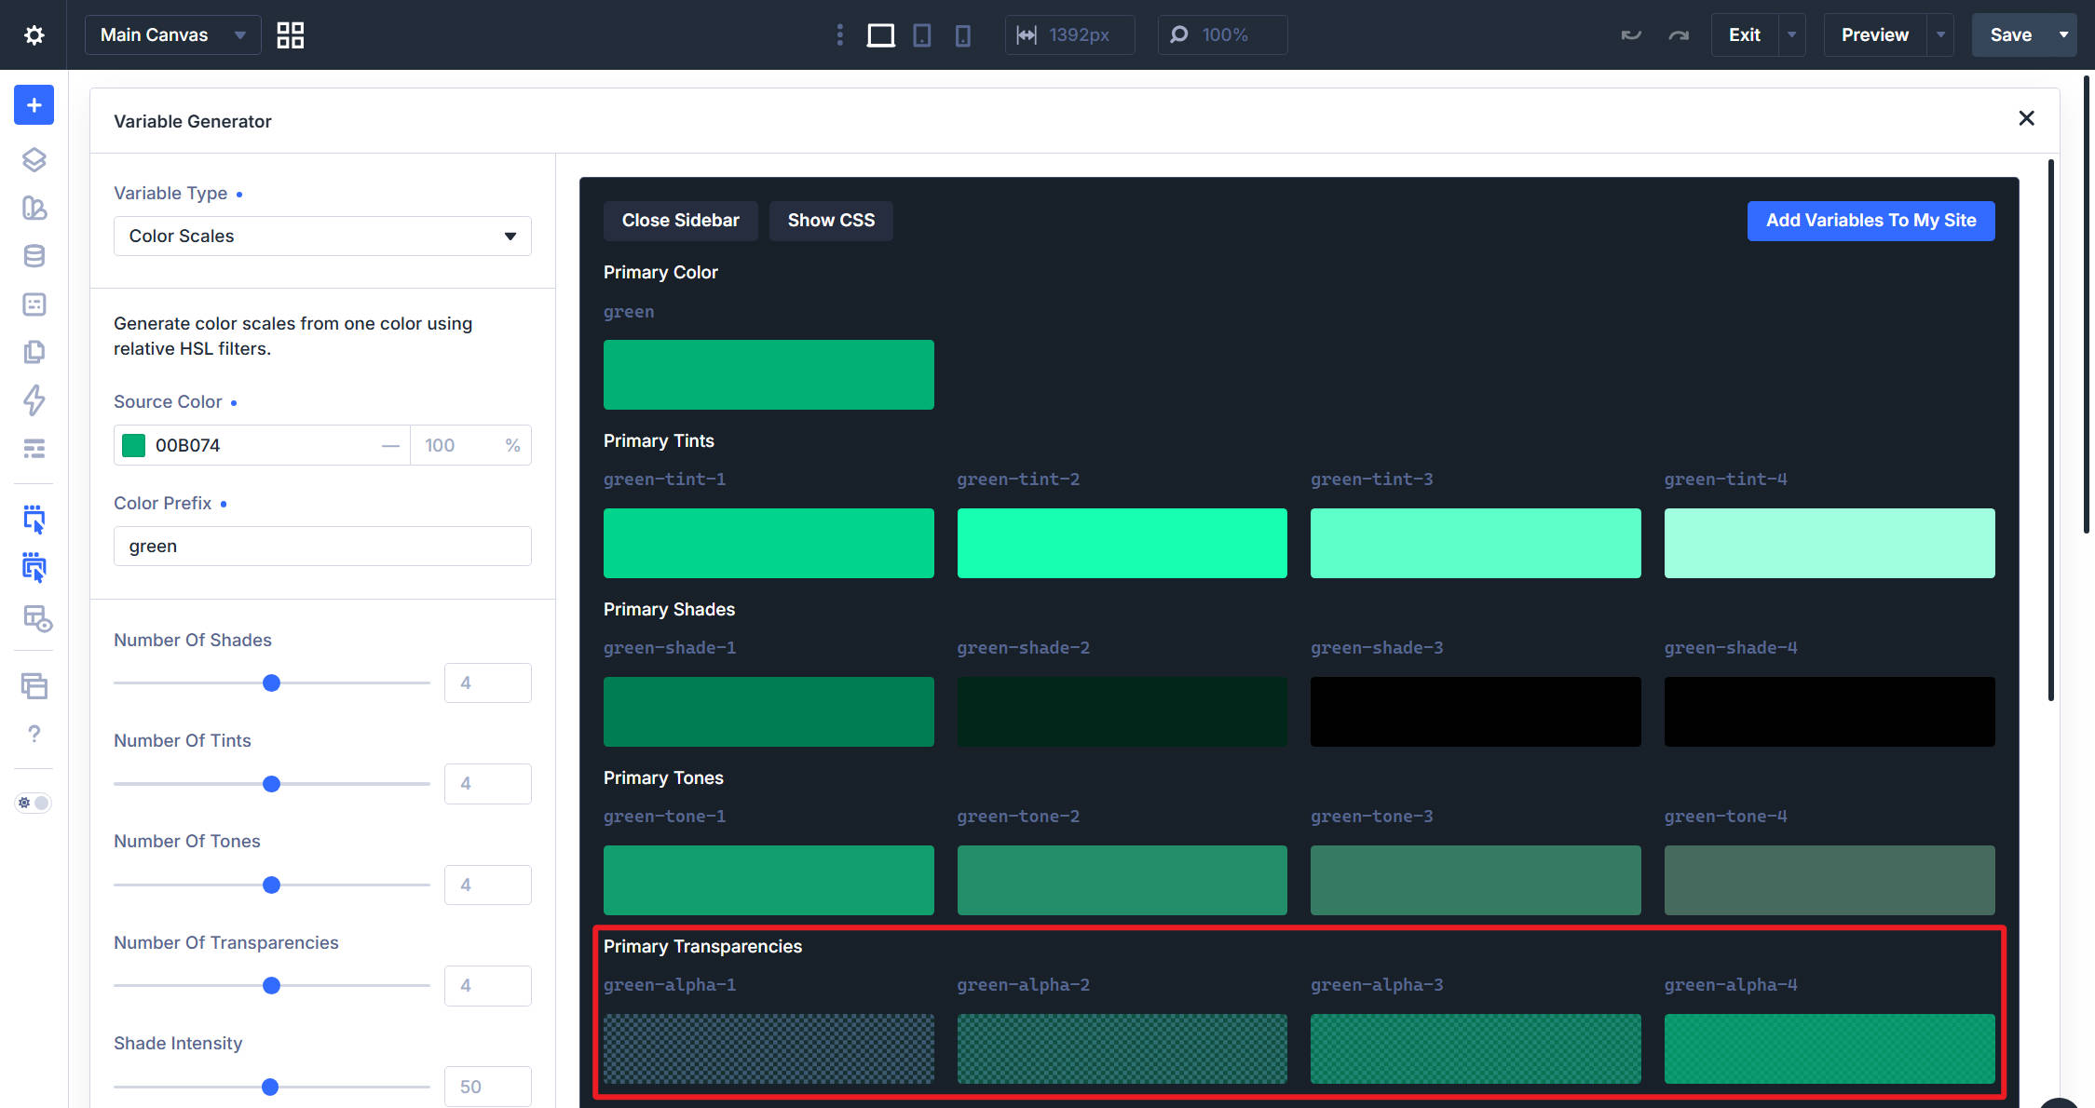Click the blue plus add-element button

point(34,105)
